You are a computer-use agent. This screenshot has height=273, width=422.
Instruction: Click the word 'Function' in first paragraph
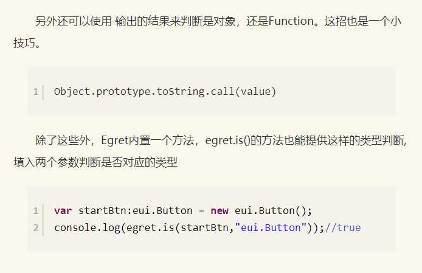coord(291,21)
